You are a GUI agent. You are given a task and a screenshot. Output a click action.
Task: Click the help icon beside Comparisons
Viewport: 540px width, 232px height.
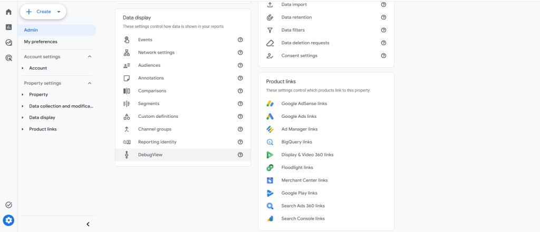(240, 90)
